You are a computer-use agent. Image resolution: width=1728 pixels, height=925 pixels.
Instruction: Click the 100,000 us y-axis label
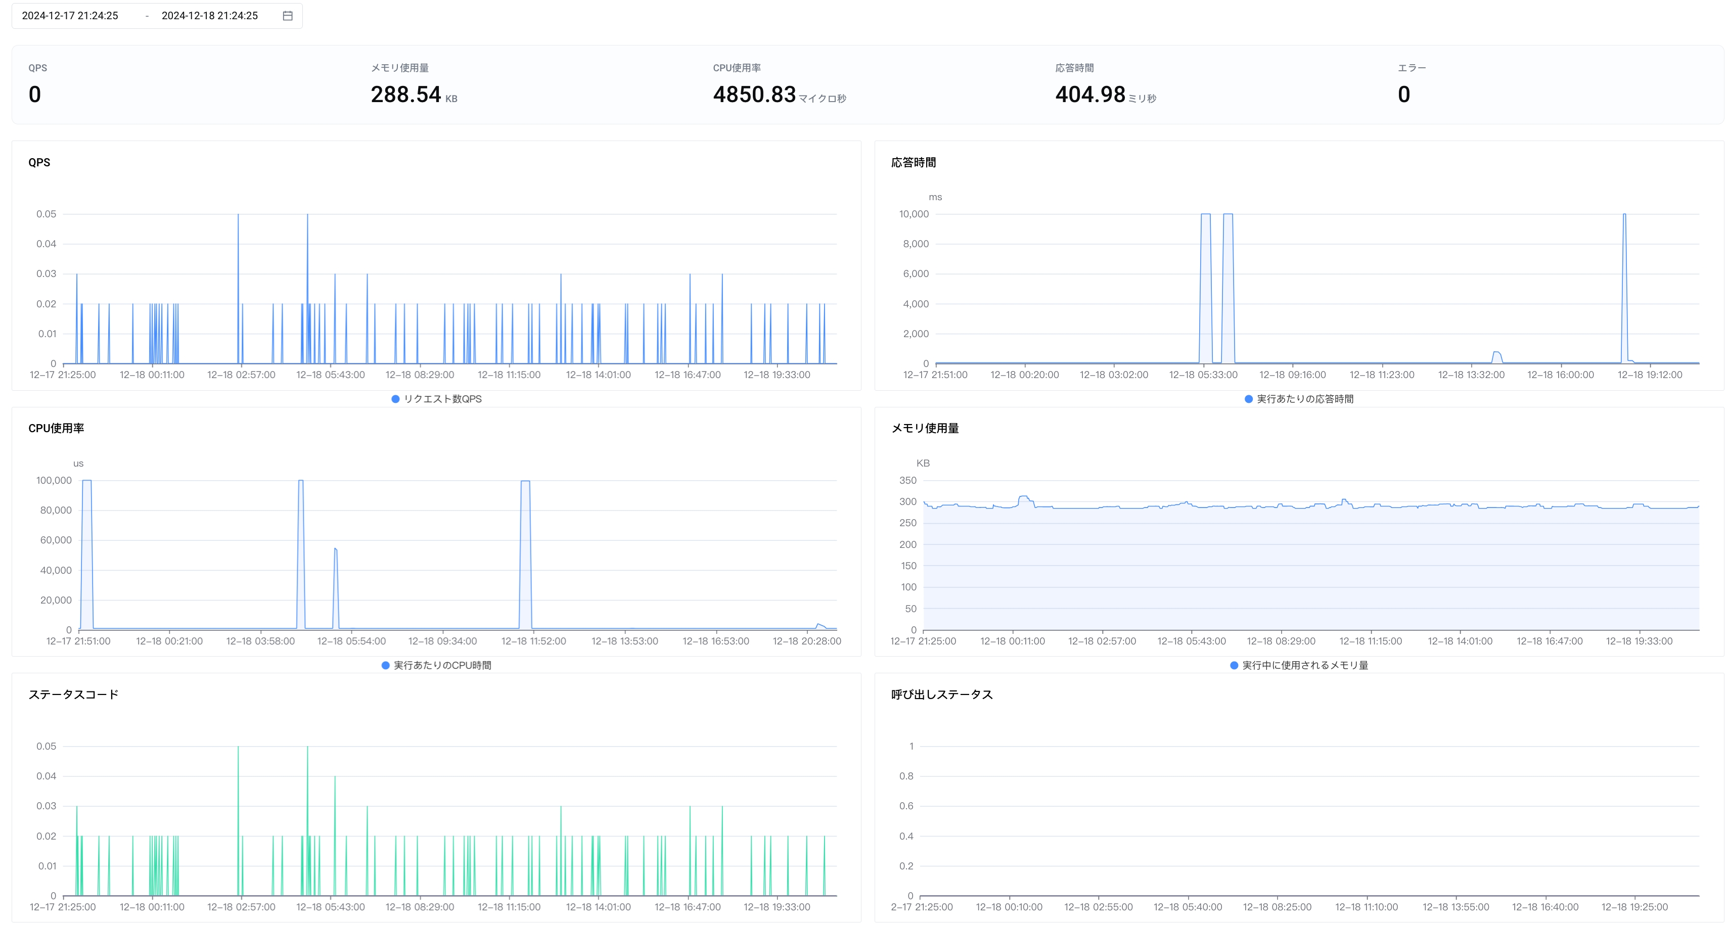[54, 480]
